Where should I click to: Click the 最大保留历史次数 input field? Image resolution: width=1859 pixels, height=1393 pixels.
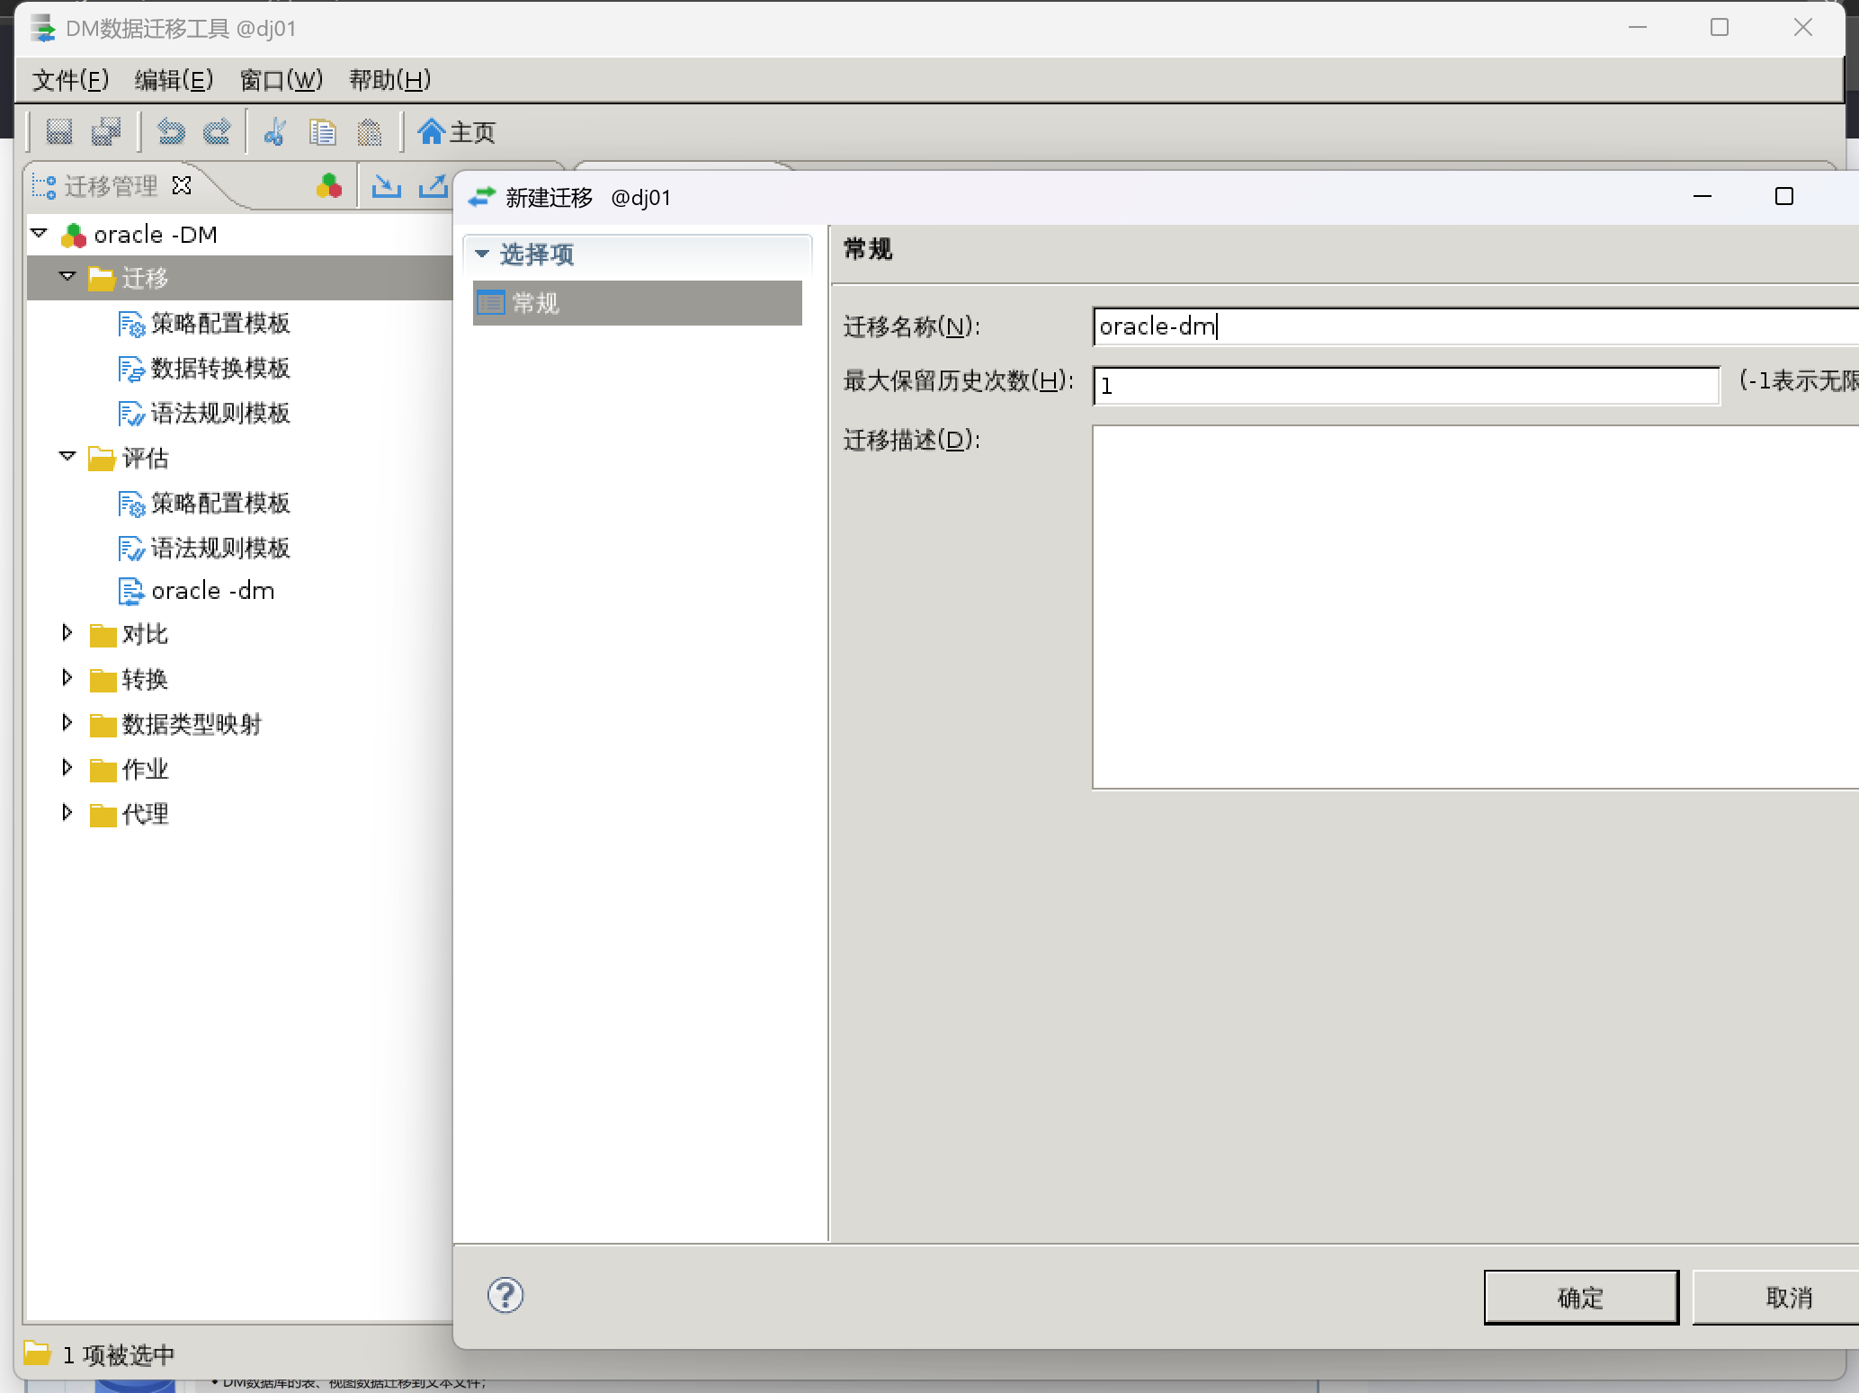[x=1405, y=386]
